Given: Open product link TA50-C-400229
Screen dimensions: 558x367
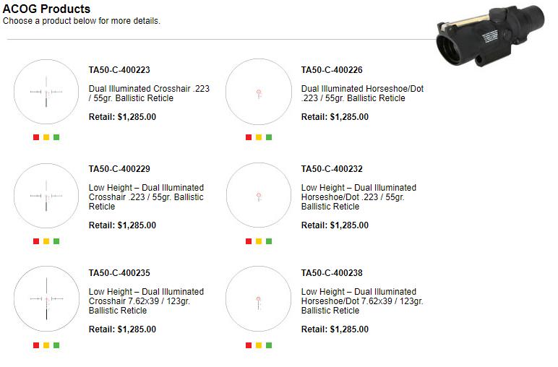Looking at the screenshot, I should (119, 169).
